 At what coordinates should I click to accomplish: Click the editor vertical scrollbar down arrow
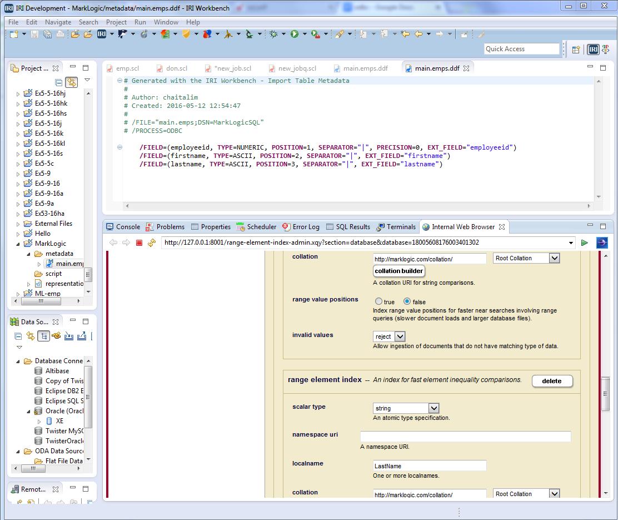599,196
